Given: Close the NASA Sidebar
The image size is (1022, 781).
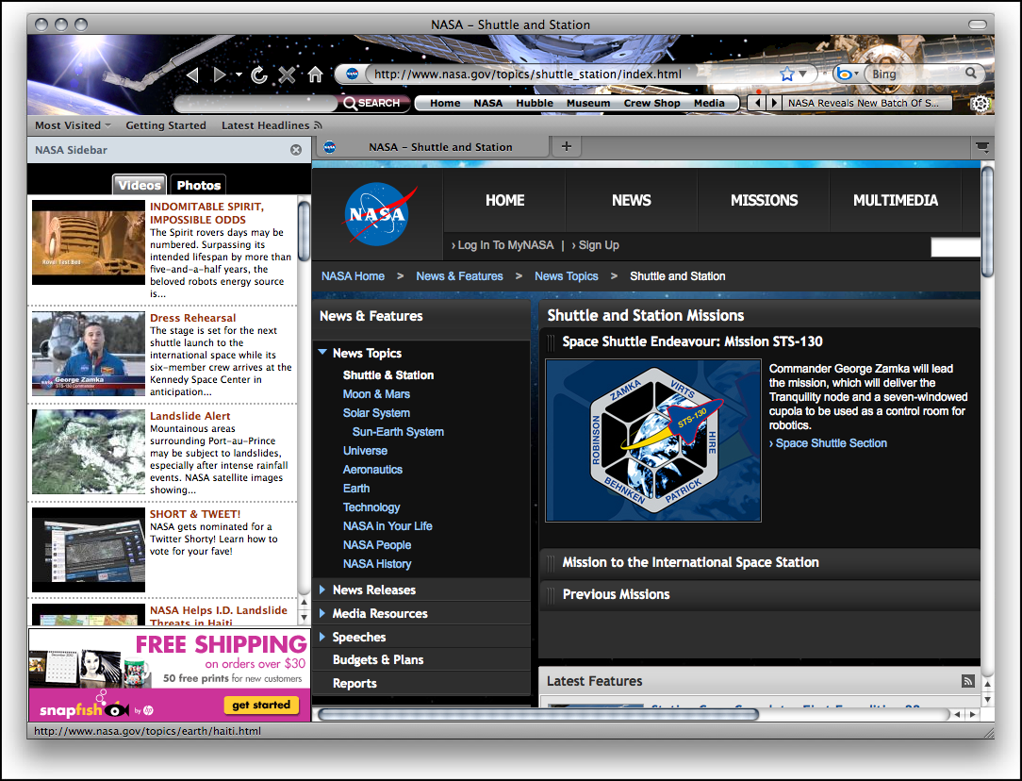Looking at the screenshot, I should pos(296,150).
